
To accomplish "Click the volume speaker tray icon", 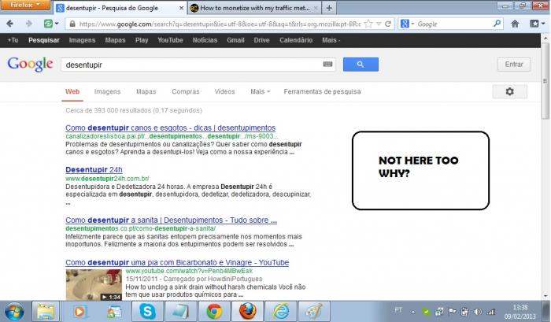I will tap(478, 312).
